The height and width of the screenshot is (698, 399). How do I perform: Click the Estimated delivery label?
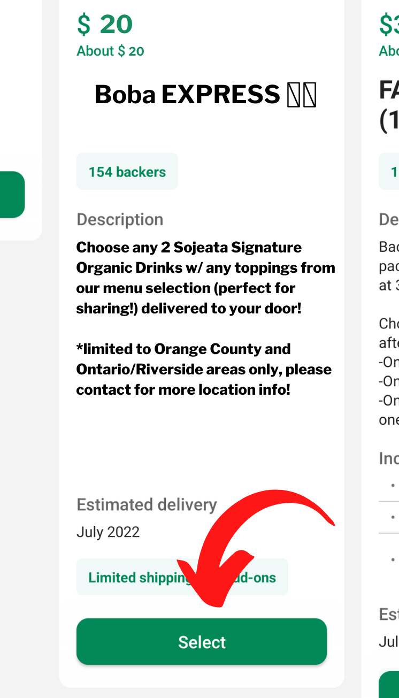(147, 505)
